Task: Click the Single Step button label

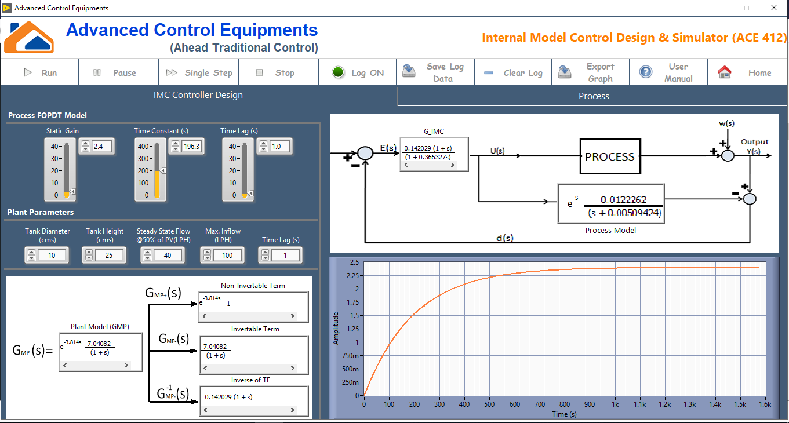Action: click(x=209, y=73)
